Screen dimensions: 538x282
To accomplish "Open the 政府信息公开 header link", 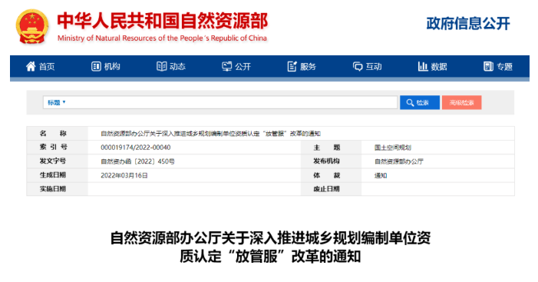I will pos(468,23).
